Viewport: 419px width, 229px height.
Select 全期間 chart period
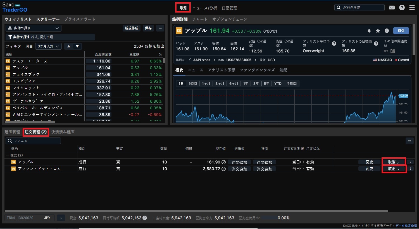pyautogui.click(x=292, y=84)
